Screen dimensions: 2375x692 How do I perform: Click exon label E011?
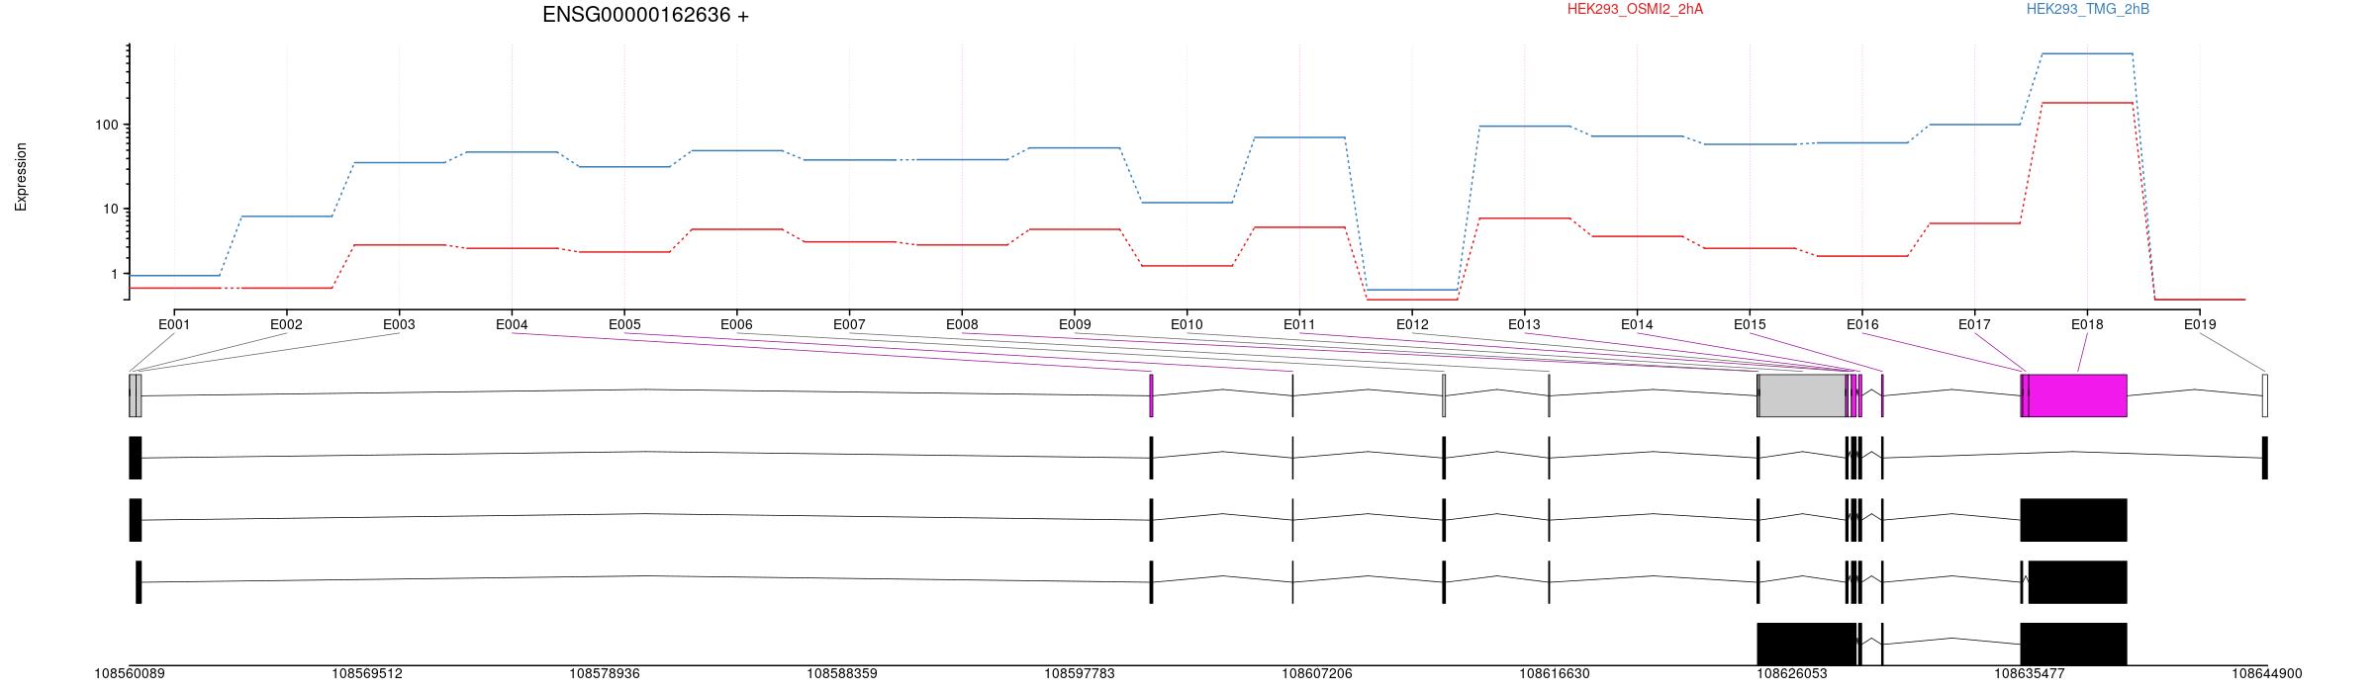pos(1299,324)
